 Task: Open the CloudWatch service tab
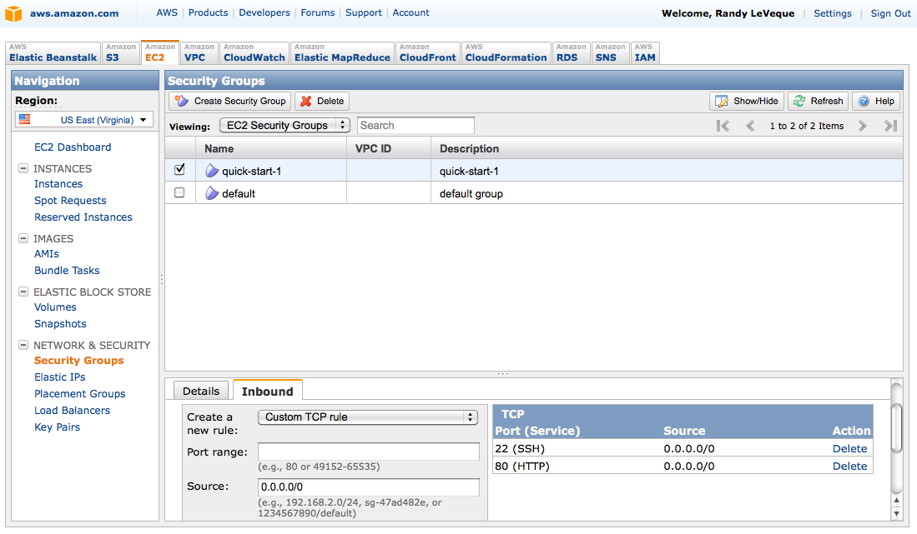coord(254,53)
